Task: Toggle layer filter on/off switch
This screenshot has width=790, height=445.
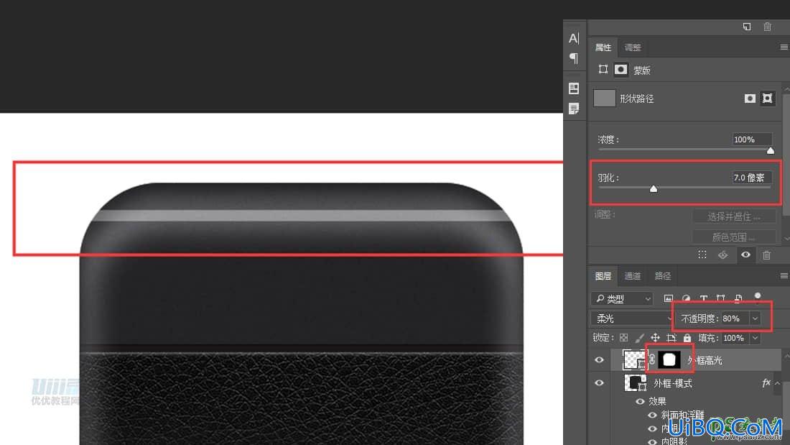Action: pos(757,298)
